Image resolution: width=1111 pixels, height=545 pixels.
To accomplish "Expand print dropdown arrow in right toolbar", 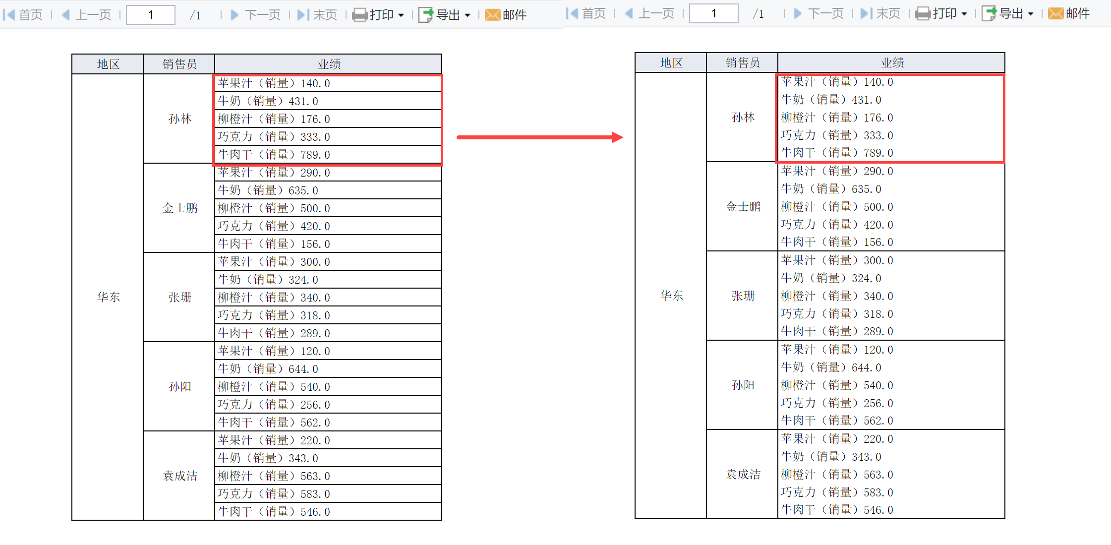I will click(964, 14).
